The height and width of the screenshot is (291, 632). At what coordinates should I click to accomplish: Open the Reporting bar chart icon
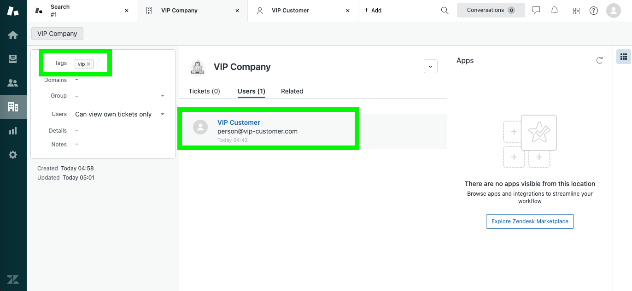click(13, 131)
